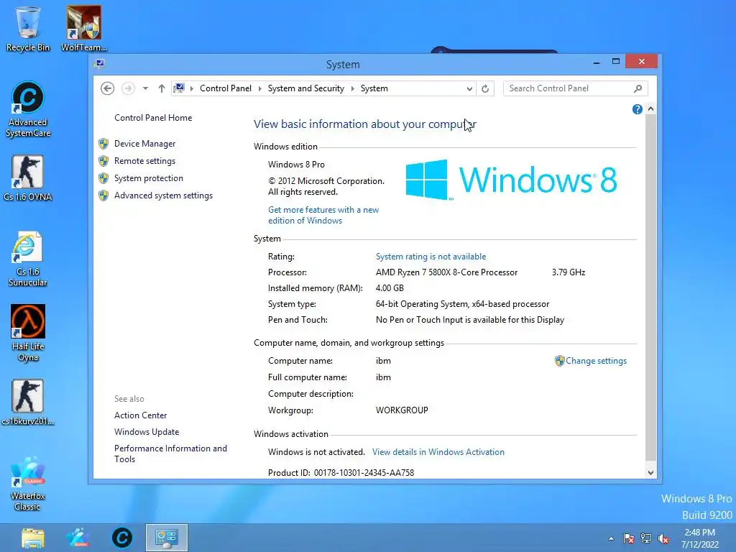Open View details in Windows Activation

point(438,452)
